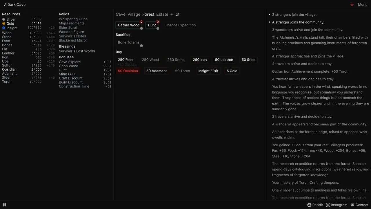
Task: Click the red star icon near Menu
Action: (352, 5)
